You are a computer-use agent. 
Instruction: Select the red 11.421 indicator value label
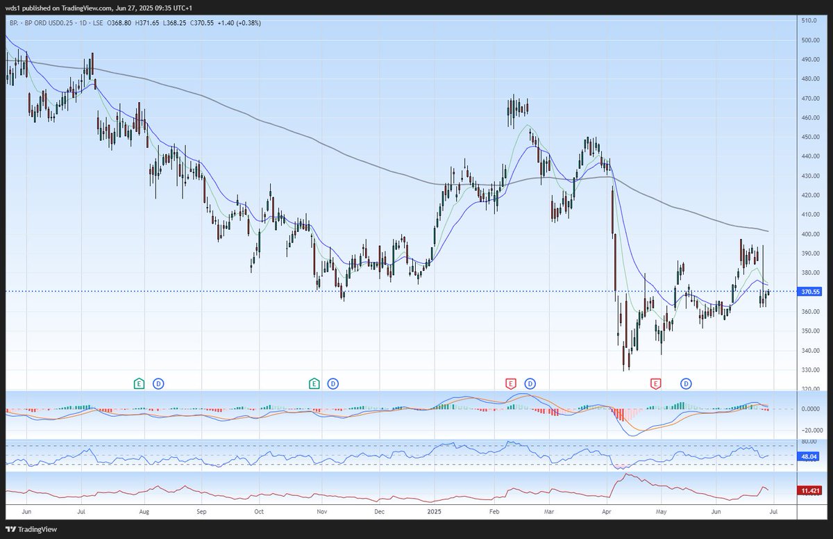[x=809, y=490]
